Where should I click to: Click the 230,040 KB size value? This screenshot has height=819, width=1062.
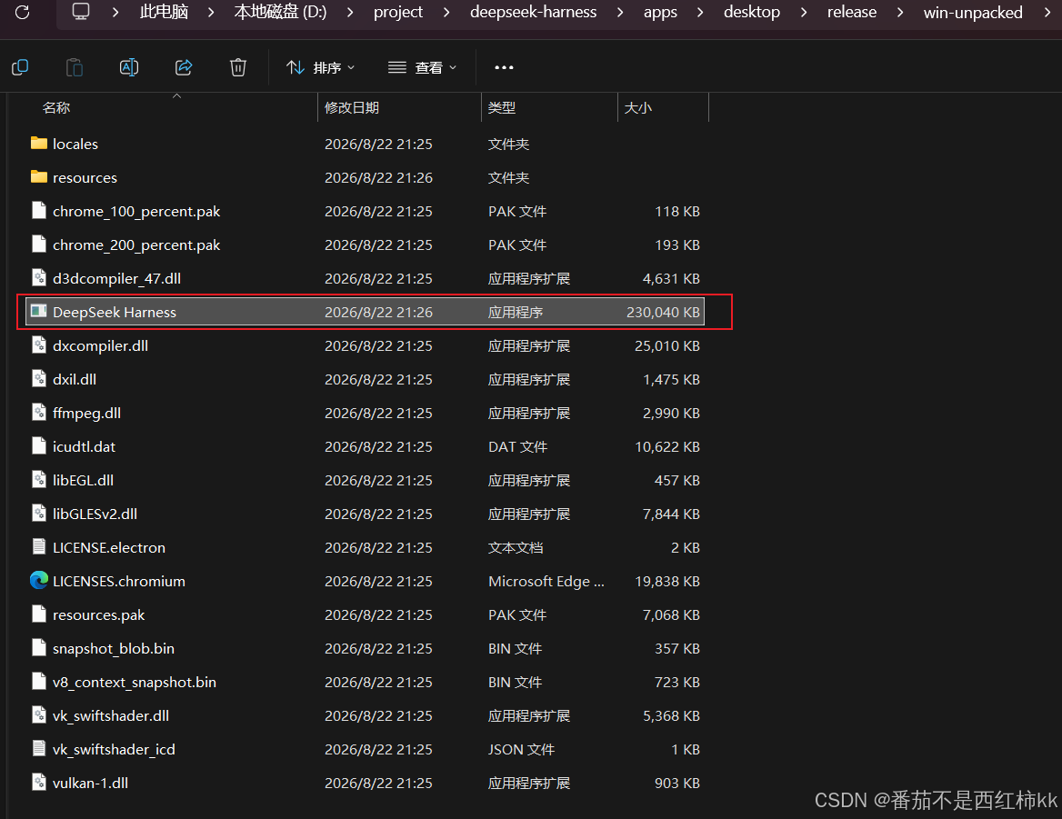[663, 312]
